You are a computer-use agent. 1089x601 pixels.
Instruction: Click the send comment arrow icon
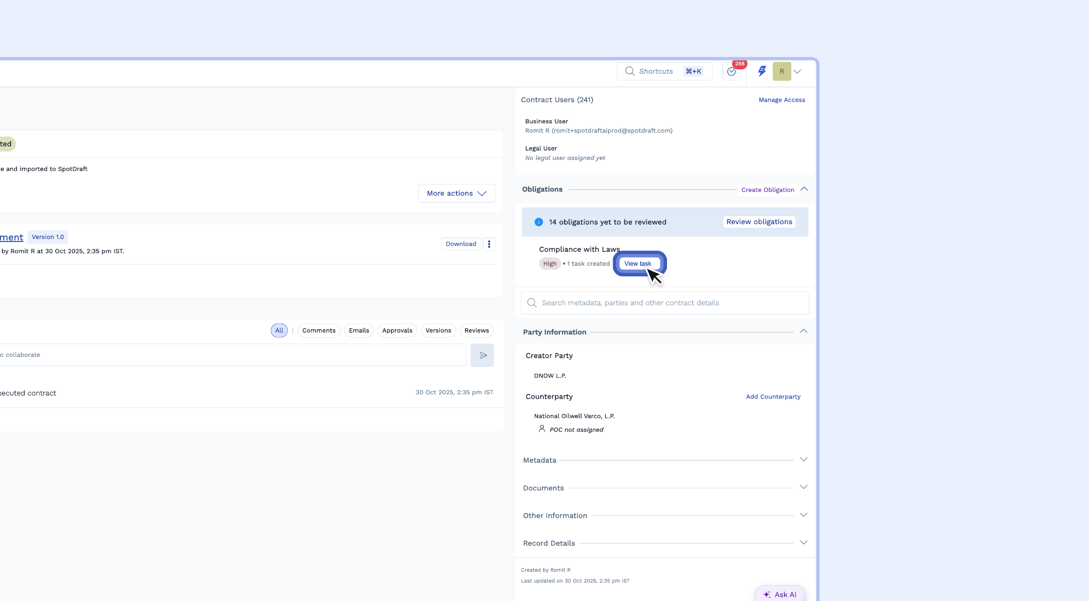coord(482,355)
